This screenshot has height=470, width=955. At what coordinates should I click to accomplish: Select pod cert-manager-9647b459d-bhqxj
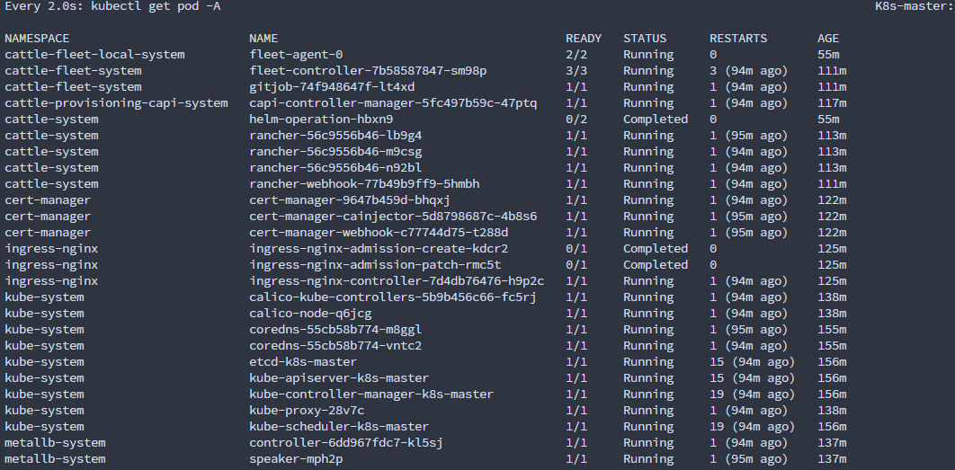click(350, 200)
